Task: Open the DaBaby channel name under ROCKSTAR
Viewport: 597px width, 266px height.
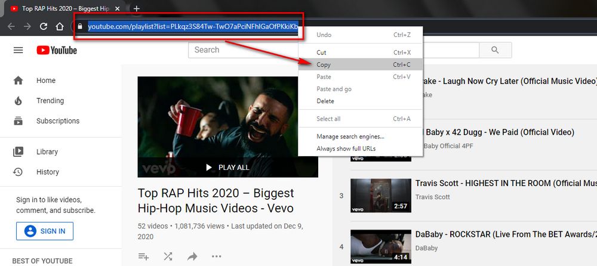Action: click(x=426, y=248)
